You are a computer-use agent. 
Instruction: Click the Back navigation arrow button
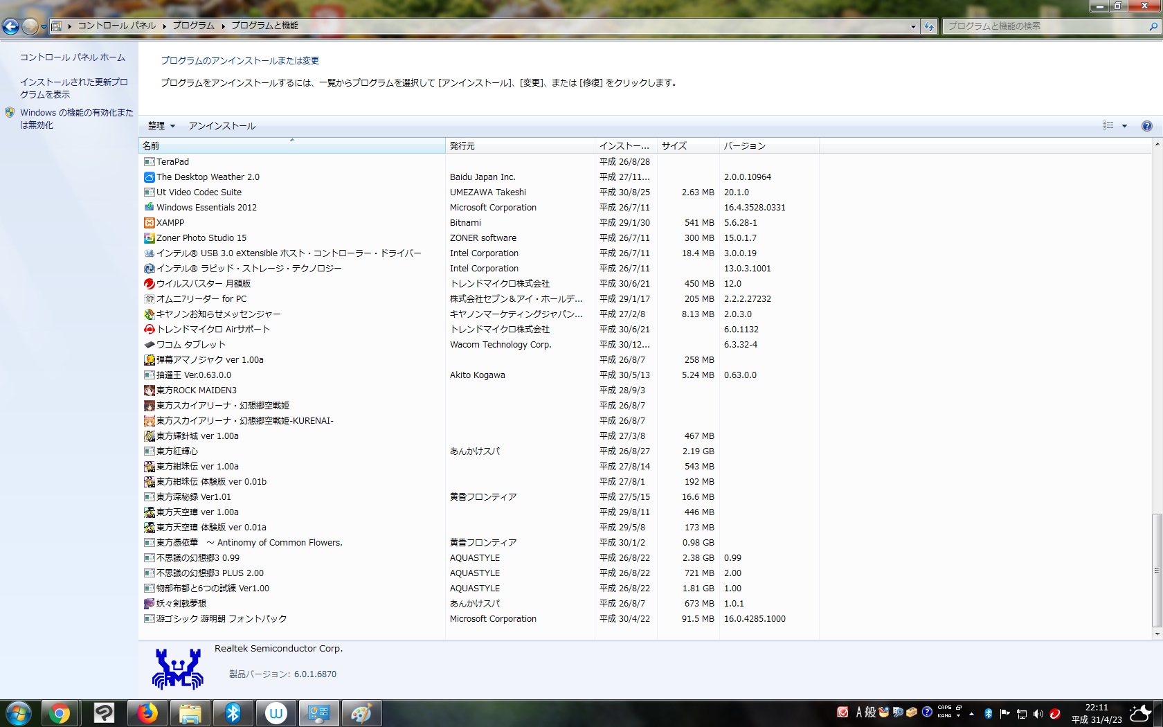click(x=11, y=26)
